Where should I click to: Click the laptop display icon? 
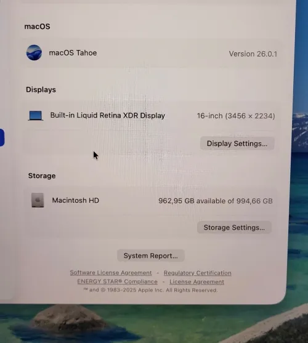(36, 116)
